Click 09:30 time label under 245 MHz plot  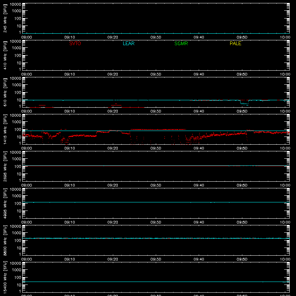click(156, 37)
